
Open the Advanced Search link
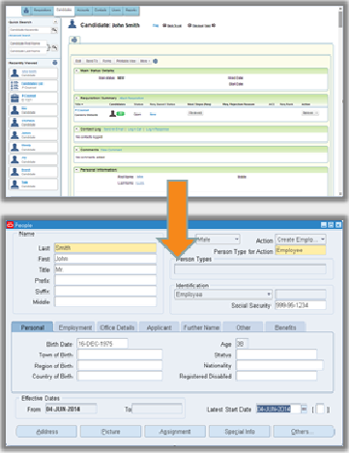tap(19, 36)
